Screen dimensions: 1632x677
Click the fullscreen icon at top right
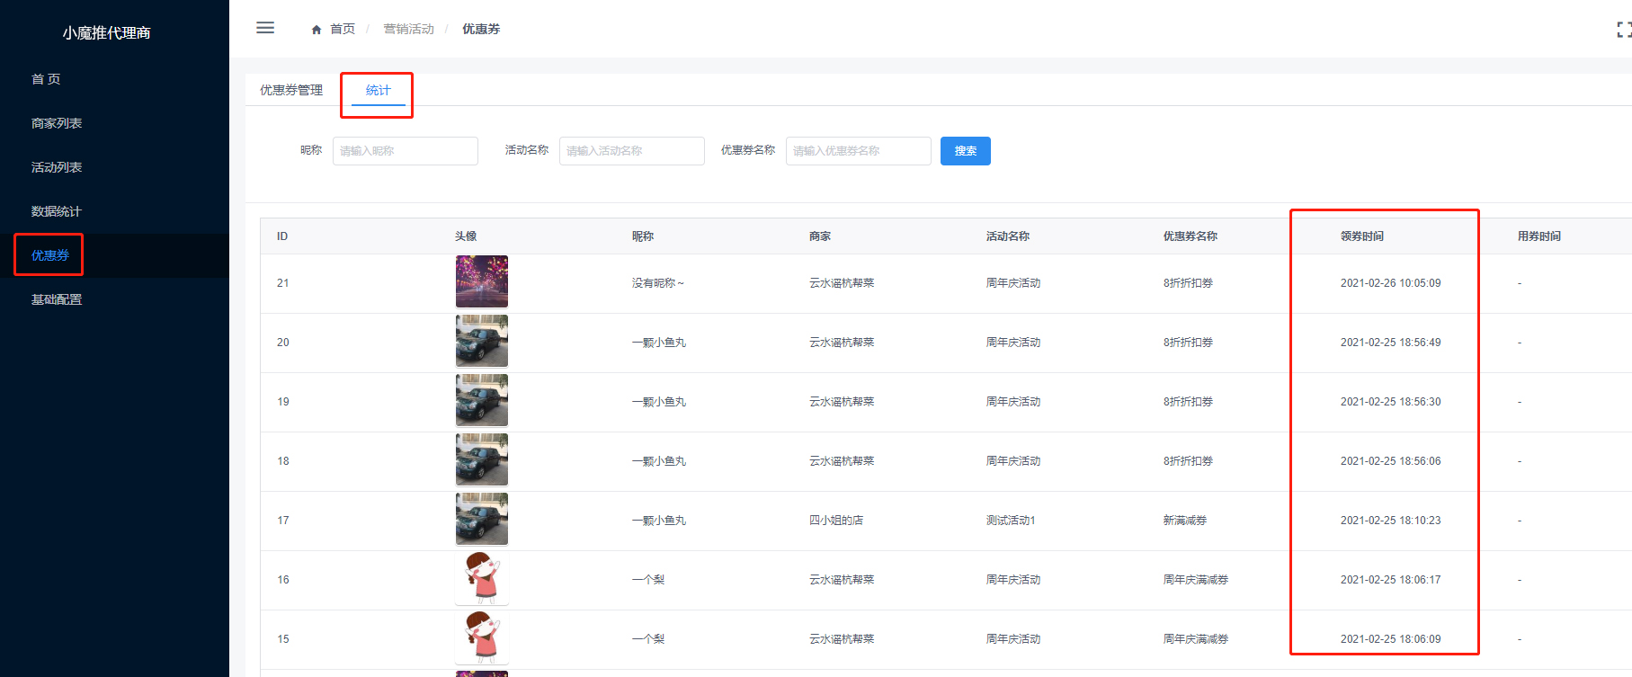pos(1623,30)
